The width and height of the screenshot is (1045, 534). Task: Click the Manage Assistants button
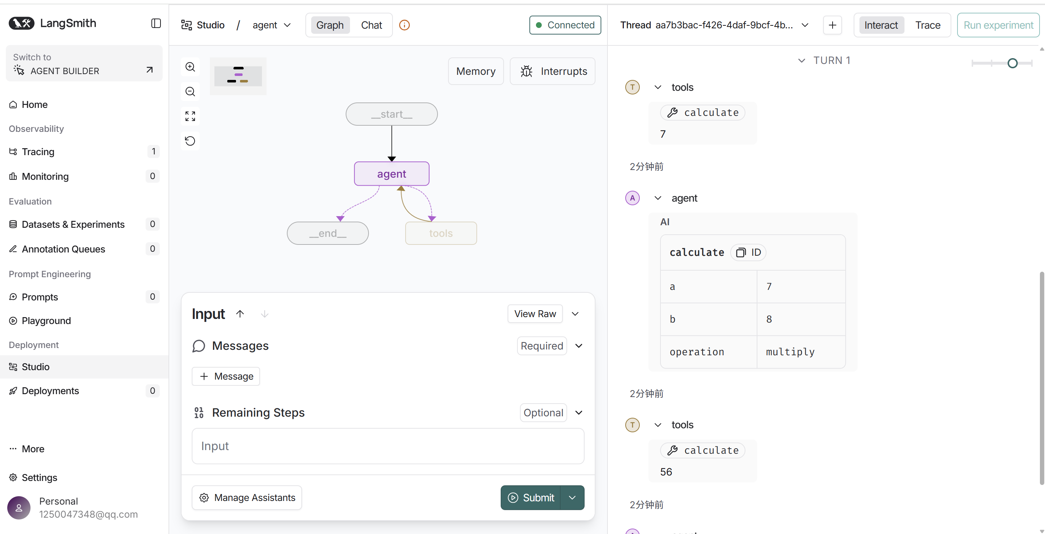247,497
